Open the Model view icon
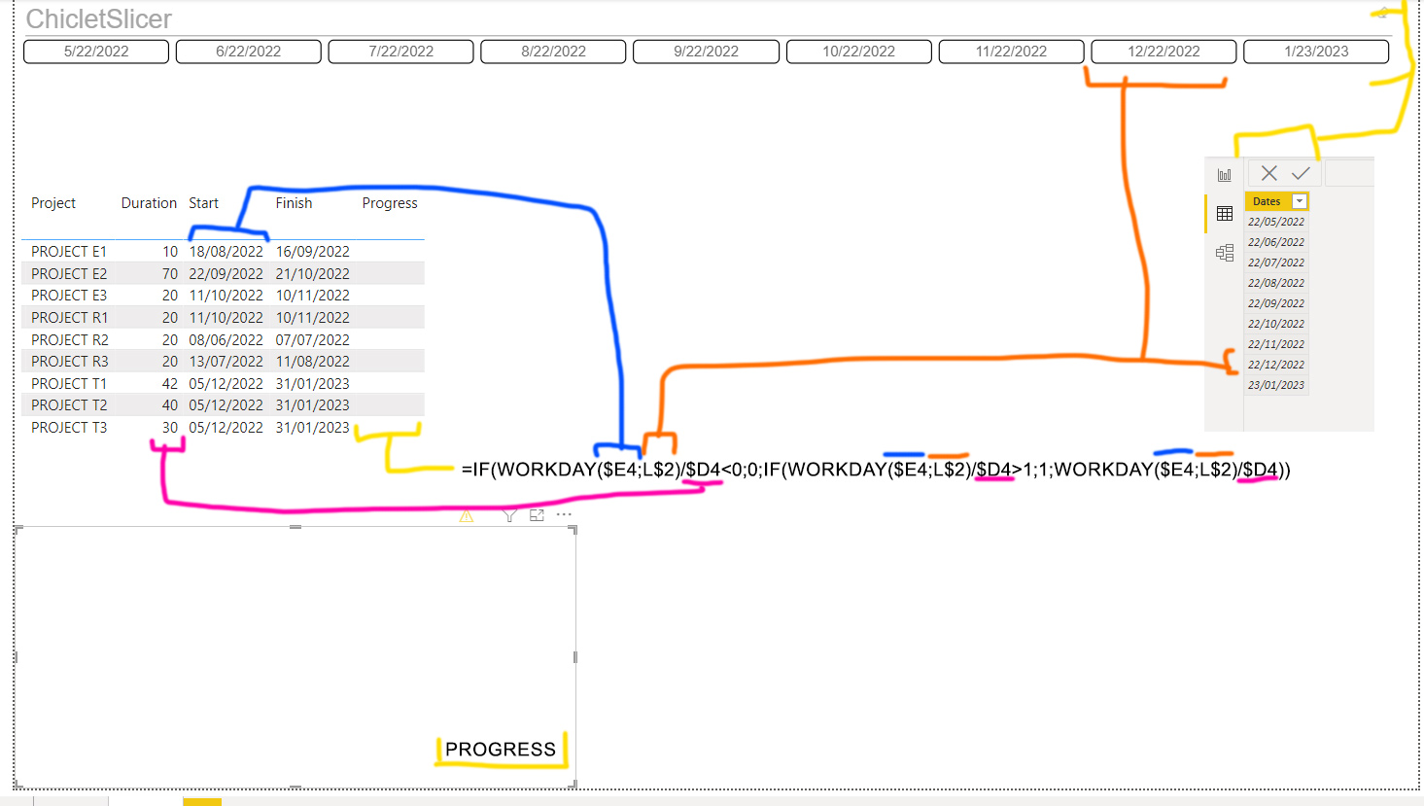This screenshot has width=1424, height=806. 1224,253
